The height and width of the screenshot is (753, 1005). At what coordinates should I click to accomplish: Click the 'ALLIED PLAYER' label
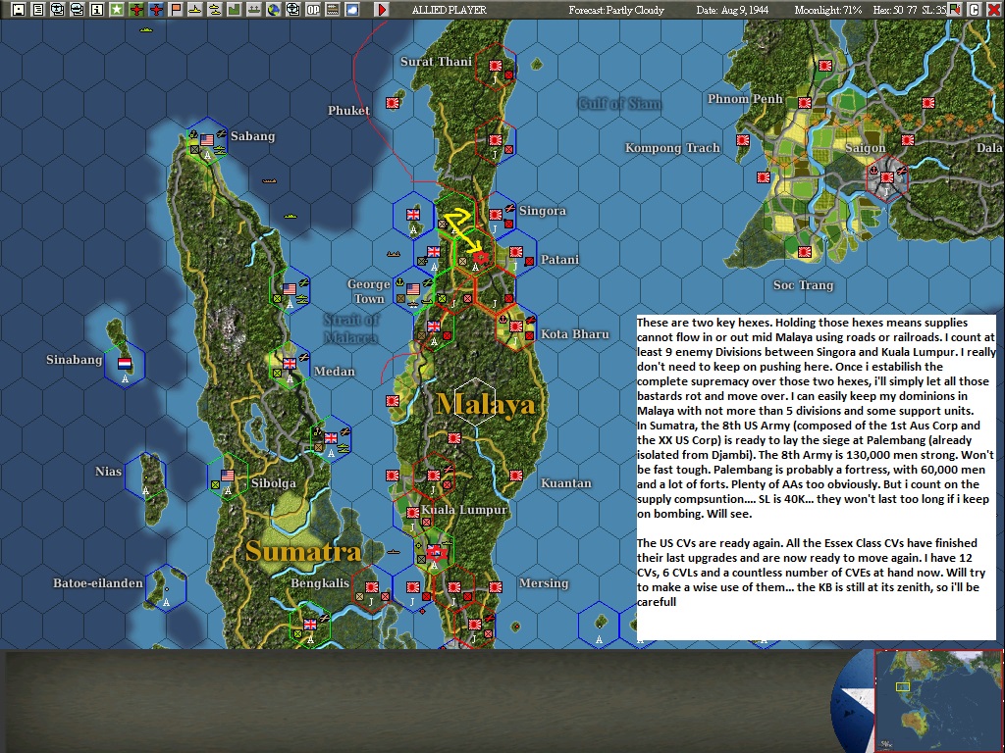(449, 10)
